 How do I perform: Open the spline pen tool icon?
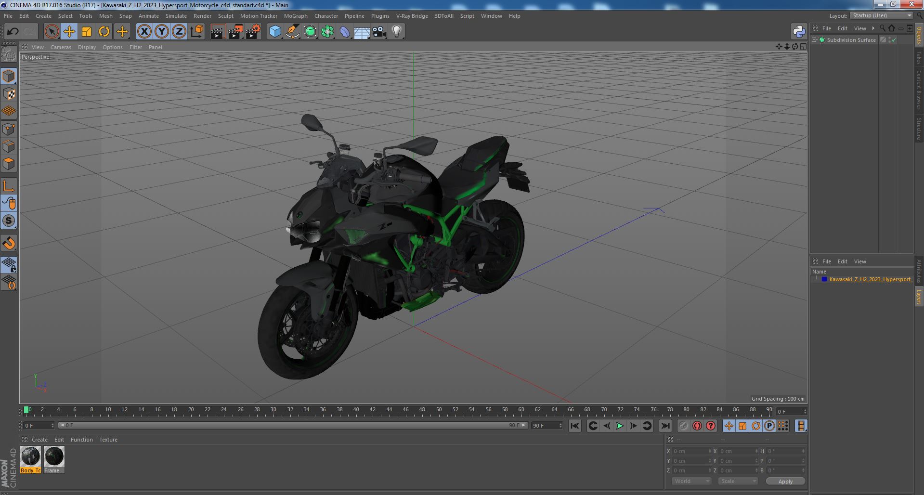point(293,32)
